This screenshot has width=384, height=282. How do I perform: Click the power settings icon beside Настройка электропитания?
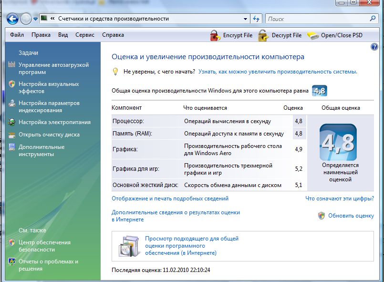[x=11, y=122]
